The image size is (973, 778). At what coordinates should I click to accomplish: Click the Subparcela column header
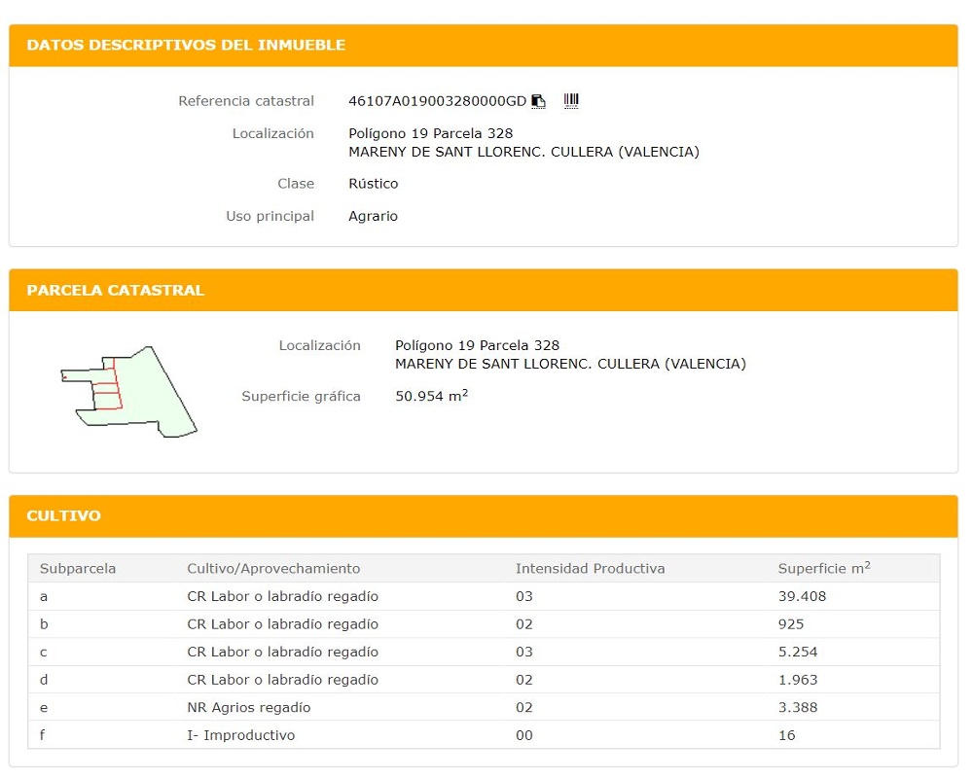(78, 568)
